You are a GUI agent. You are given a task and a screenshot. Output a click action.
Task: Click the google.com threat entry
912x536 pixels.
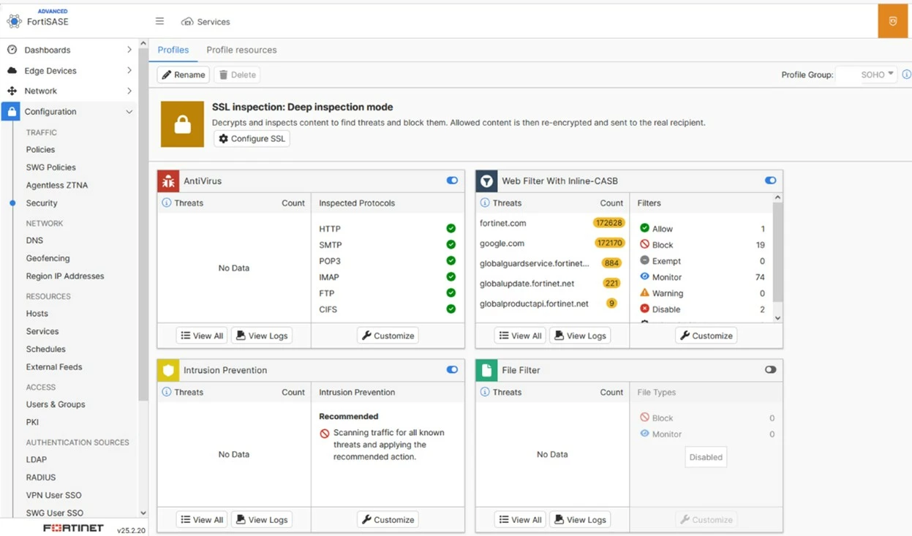coord(502,244)
